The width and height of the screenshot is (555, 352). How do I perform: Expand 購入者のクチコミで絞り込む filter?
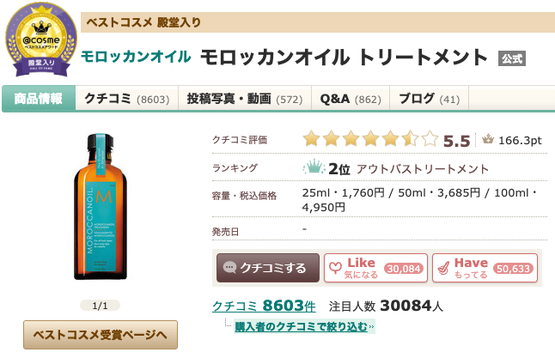pos(304,326)
